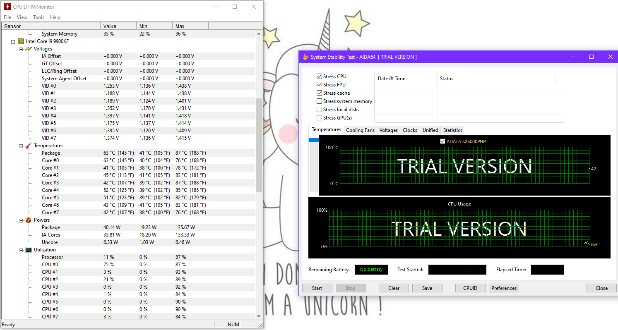Click the Max column header

pyautogui.click(x=190, y=26)
